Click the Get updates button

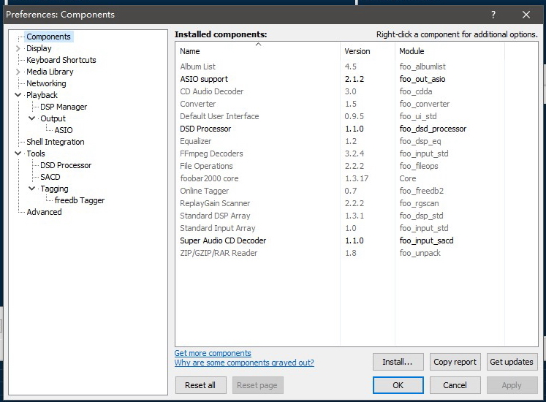click(512, 362)
